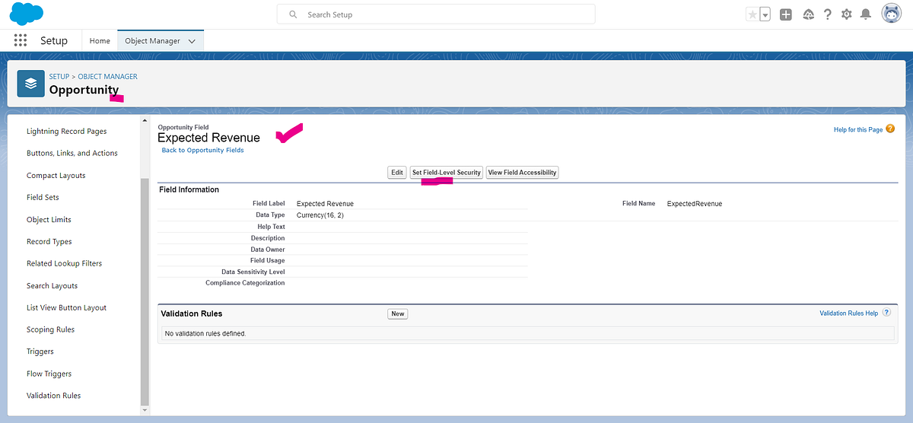913x423 pixels.
Task: Create a New validation rule
Action: coord(398,313)
